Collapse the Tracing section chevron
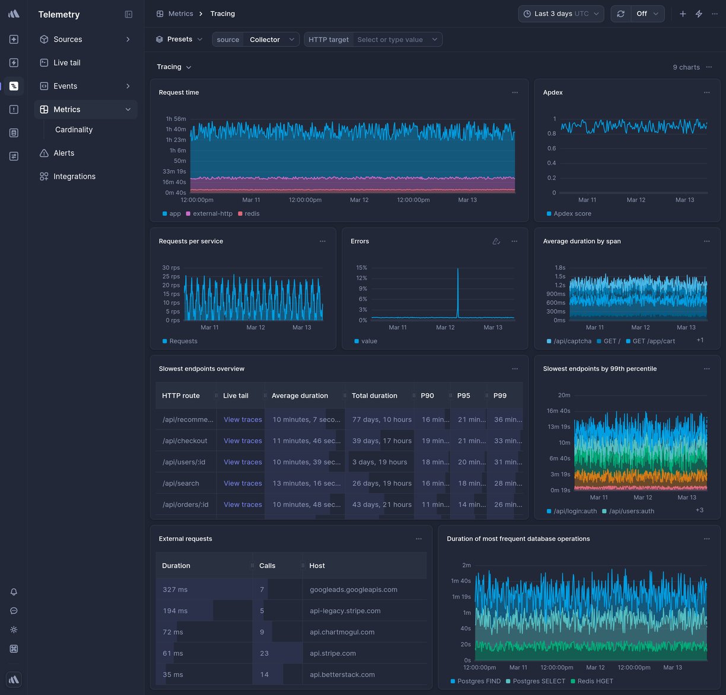The image size is (726, 695). [x=189, y=67]
